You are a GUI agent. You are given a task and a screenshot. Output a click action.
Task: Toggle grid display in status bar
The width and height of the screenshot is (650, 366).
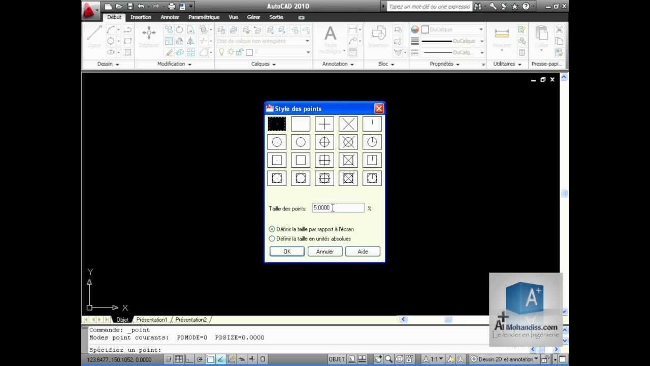pos(179,359)
